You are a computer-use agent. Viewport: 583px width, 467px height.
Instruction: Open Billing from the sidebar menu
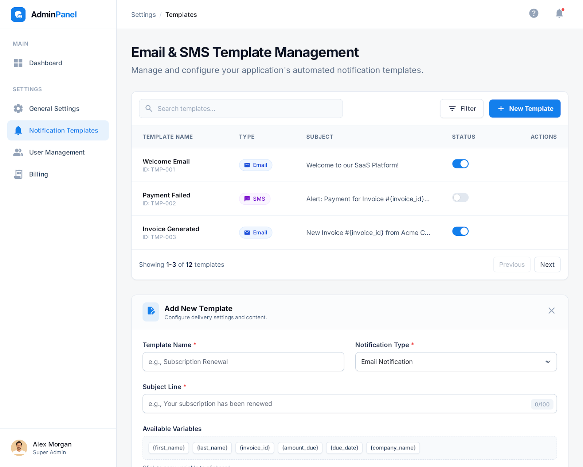[x=39, y=174]
